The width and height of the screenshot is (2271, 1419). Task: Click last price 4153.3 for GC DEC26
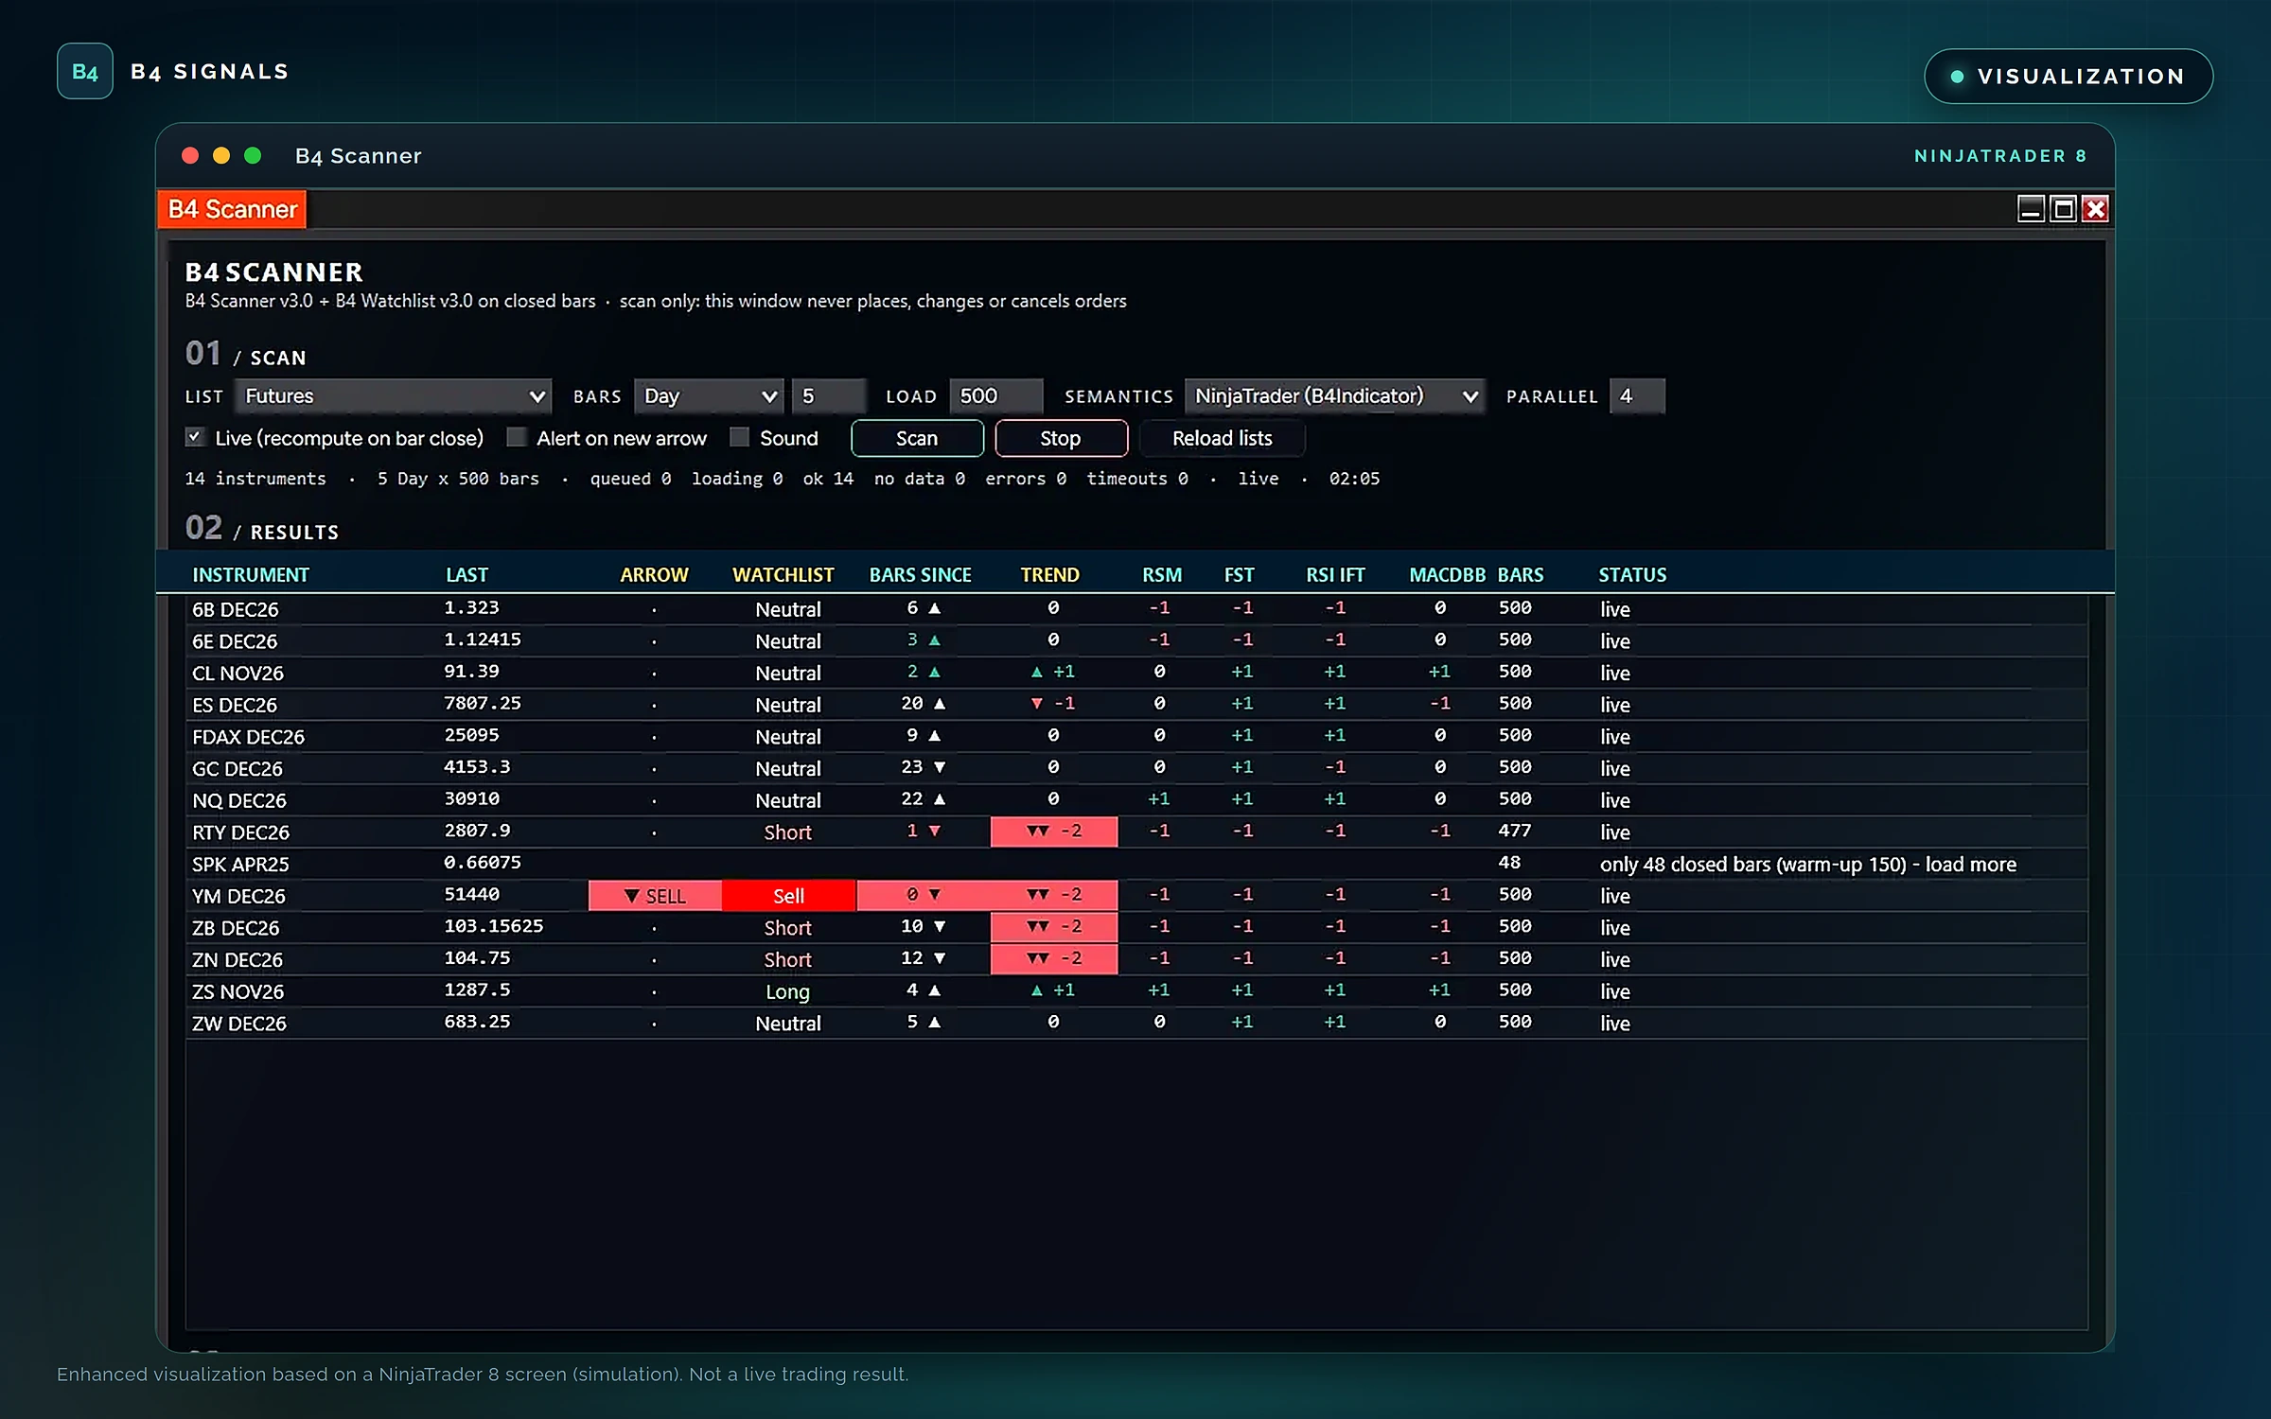[x=477, y=767]
